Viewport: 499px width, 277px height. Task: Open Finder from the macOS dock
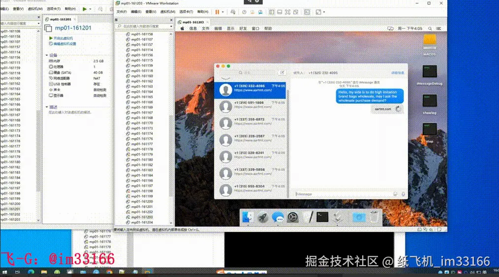click(248, 217)
